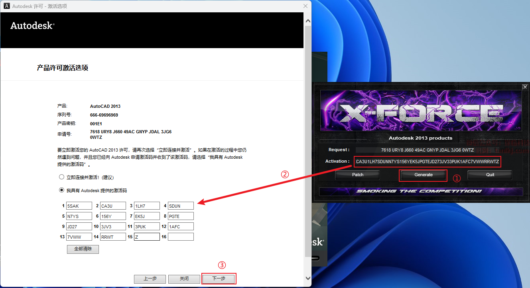Click the Activation field in X-Force
This screenshot has height=288, width=530.
click(427, 162)
